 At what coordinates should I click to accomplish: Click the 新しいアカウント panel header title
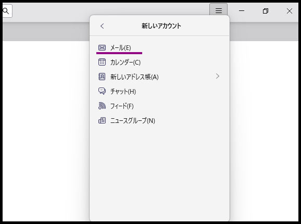[x=161, y=26]
